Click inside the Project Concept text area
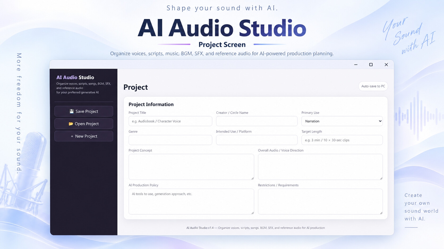444x249 pixels. (x=191, y=167)
